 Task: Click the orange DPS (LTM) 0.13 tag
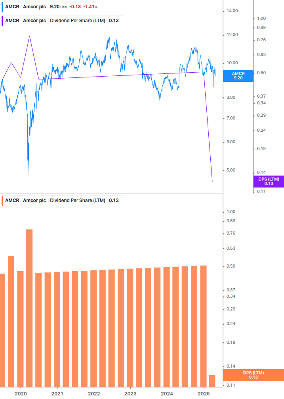tap(253, 375)
